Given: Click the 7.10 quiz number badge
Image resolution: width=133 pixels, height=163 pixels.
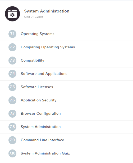Looking at the screenshot, I should (x=12, y=153).
